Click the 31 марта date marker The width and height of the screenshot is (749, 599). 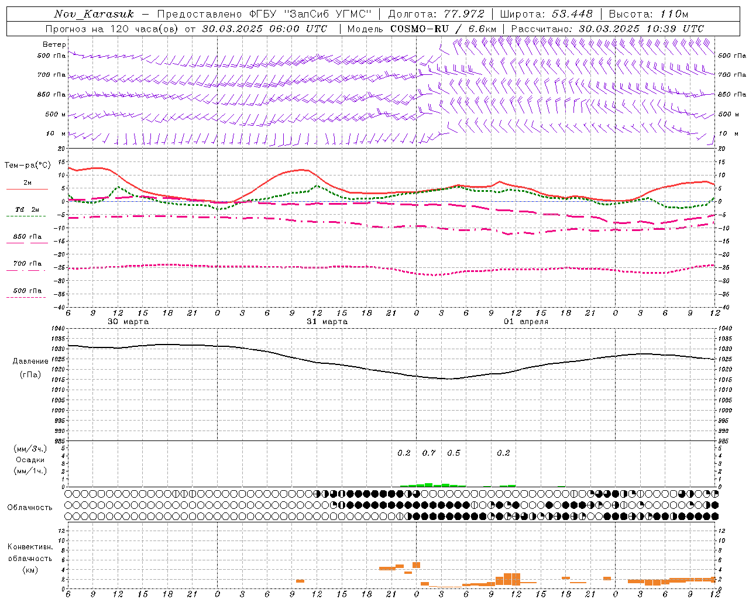327,322
